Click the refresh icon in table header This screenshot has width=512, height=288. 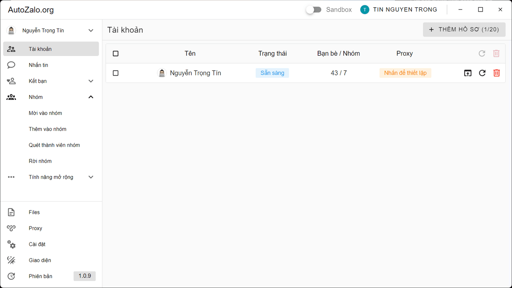[x=482, y=53]
